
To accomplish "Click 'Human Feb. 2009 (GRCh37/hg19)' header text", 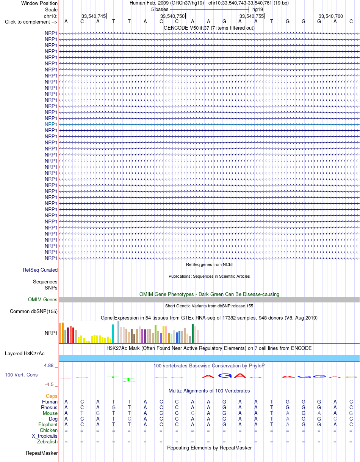I will point(167,3).
